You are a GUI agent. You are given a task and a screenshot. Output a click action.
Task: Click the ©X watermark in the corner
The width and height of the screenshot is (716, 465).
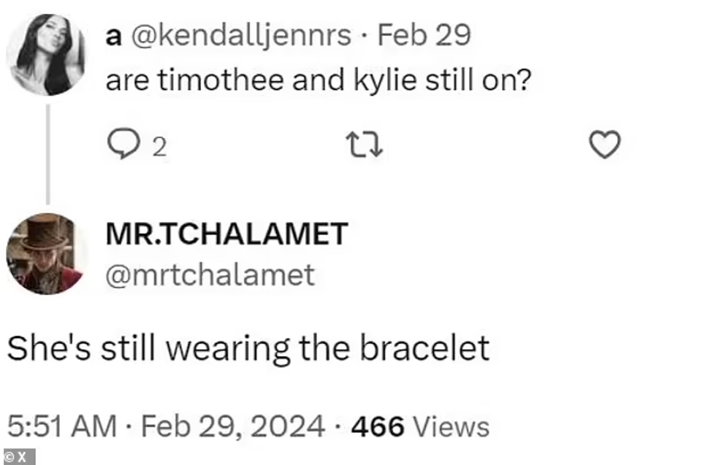pos(17,458)
